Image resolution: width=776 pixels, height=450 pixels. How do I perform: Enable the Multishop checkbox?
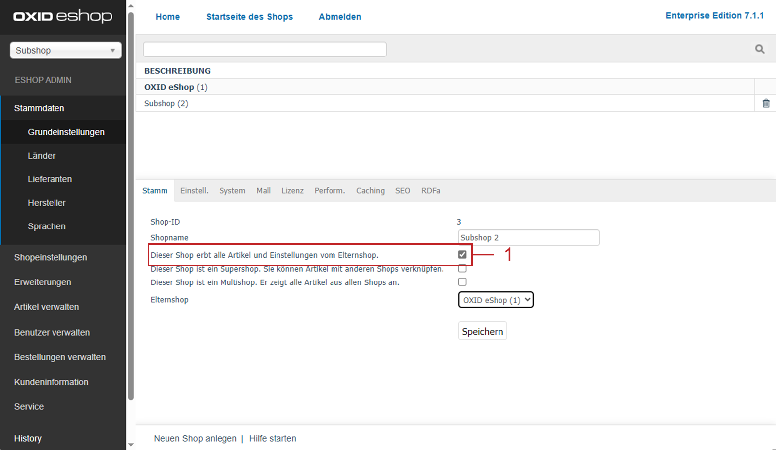click(462, 282)
